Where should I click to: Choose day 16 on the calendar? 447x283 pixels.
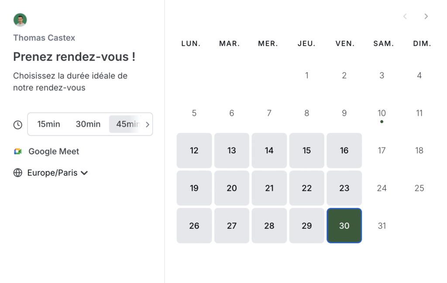(344, 150)
